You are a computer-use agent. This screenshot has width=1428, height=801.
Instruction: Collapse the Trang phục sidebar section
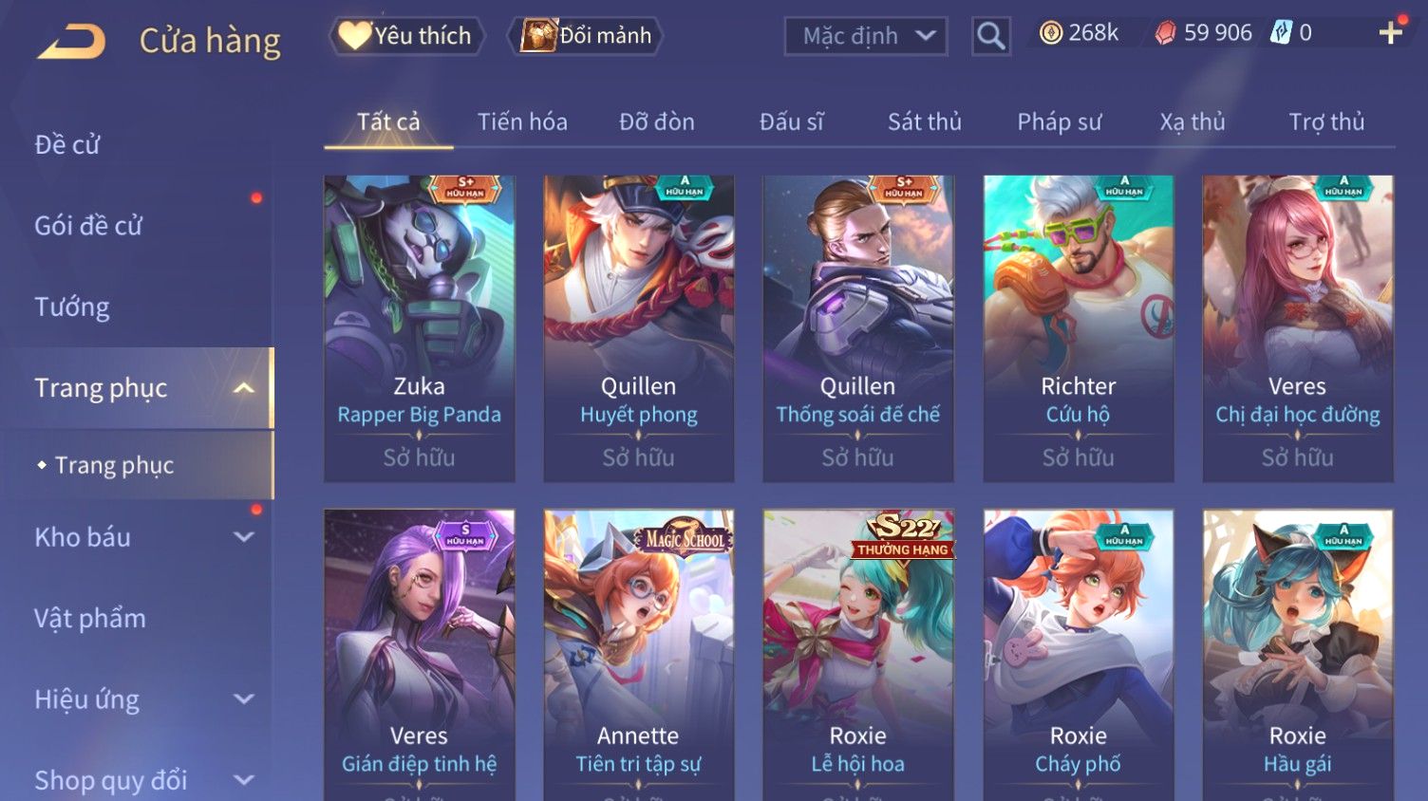click(244, 388)
